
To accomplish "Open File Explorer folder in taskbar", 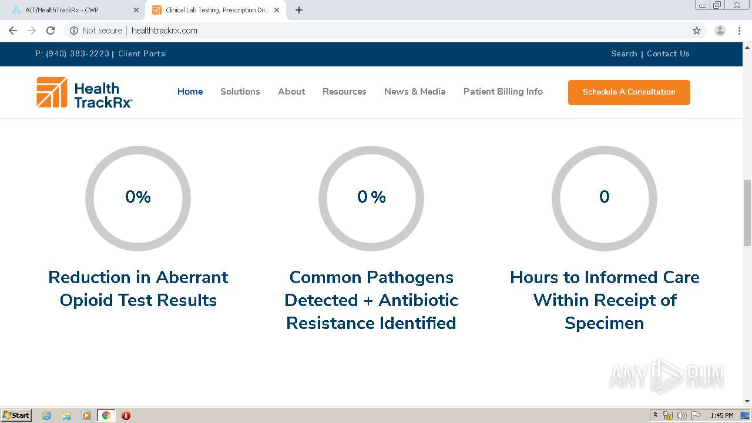I will 66,415.
